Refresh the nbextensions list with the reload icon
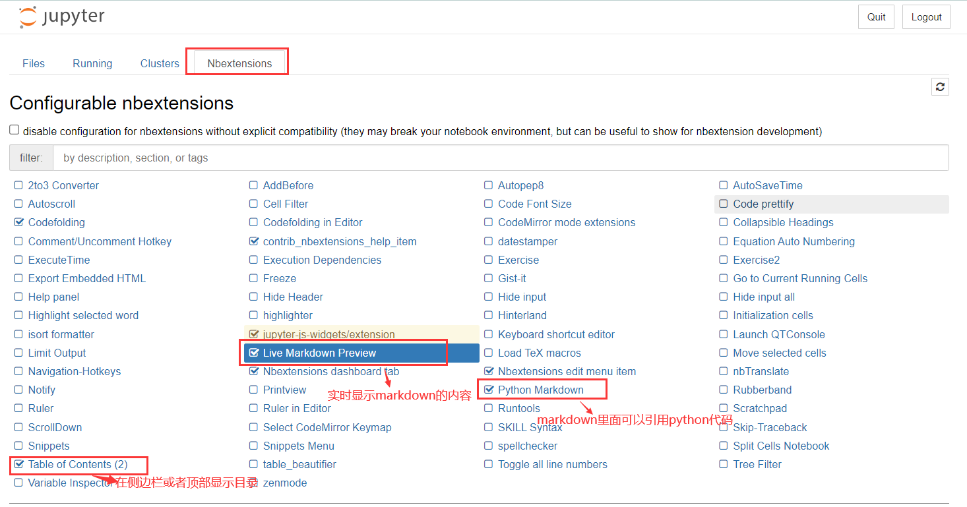This screenshot has height=507, width=967. [940, 86]
